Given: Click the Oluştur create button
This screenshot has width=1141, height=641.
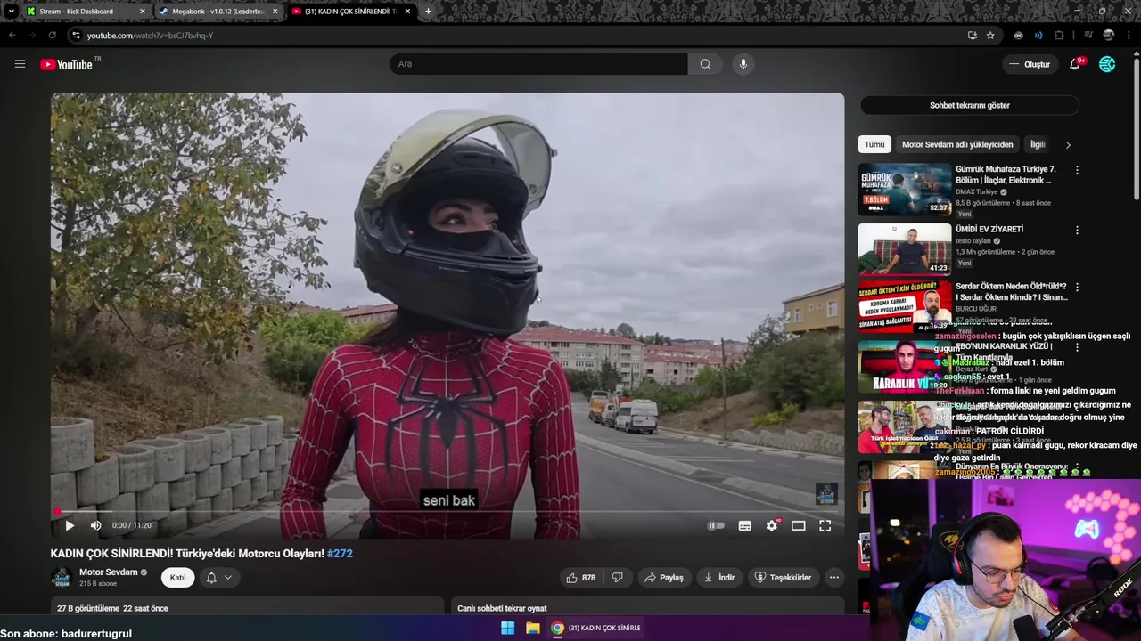Looking at the screenshot, I should [x=1029, y=64].
